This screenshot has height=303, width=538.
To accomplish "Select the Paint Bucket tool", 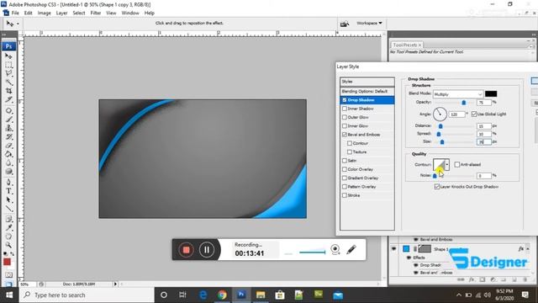I will 8,154.
